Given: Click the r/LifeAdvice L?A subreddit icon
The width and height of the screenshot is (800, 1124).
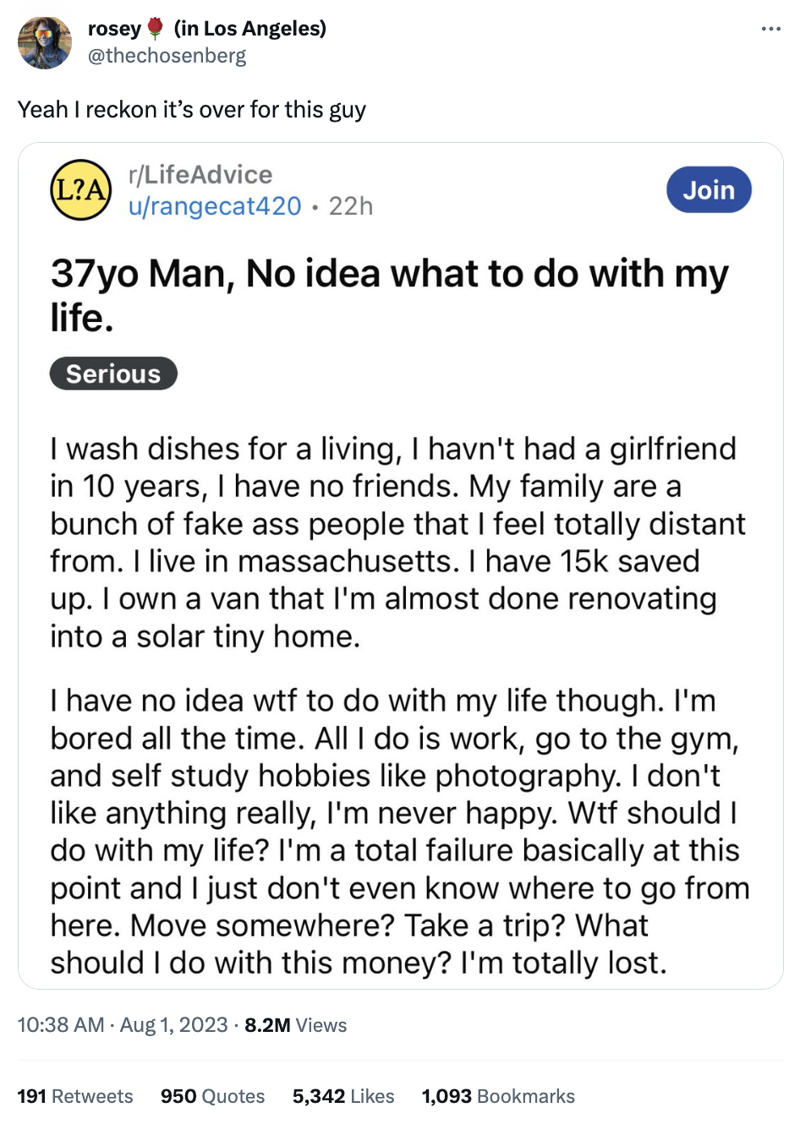Looking at the screenshot, I should click(x=81, y=190).
